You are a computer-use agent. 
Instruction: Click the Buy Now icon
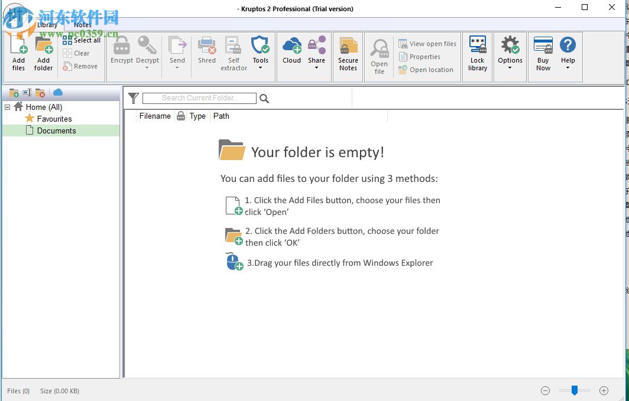(543, 45)
